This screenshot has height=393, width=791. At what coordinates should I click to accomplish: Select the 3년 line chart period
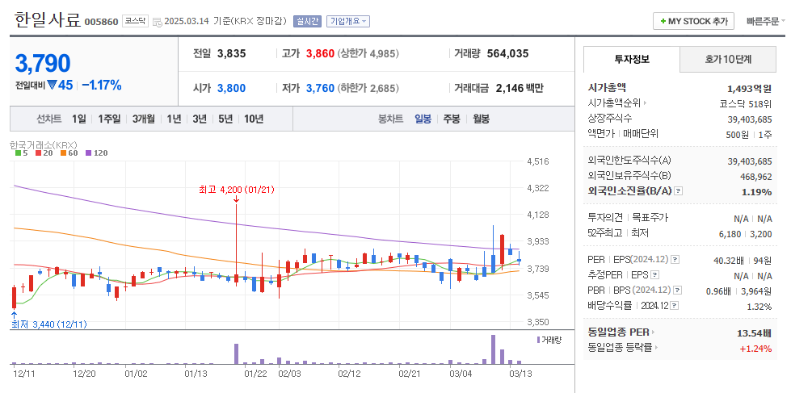(x=200, y=119)
